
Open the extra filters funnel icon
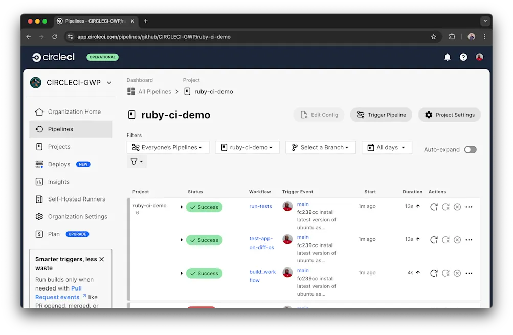[x=137, y=161]
